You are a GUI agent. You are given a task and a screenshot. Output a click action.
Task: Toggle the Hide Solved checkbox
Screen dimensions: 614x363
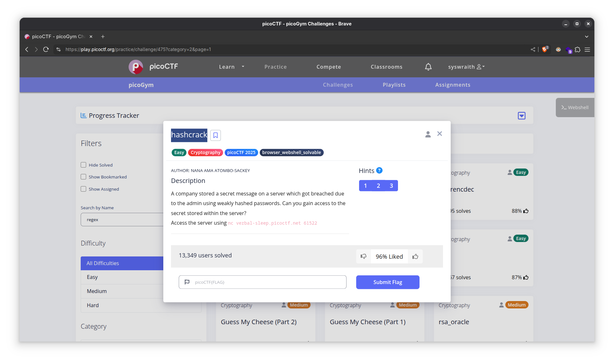tap(84, 165)
